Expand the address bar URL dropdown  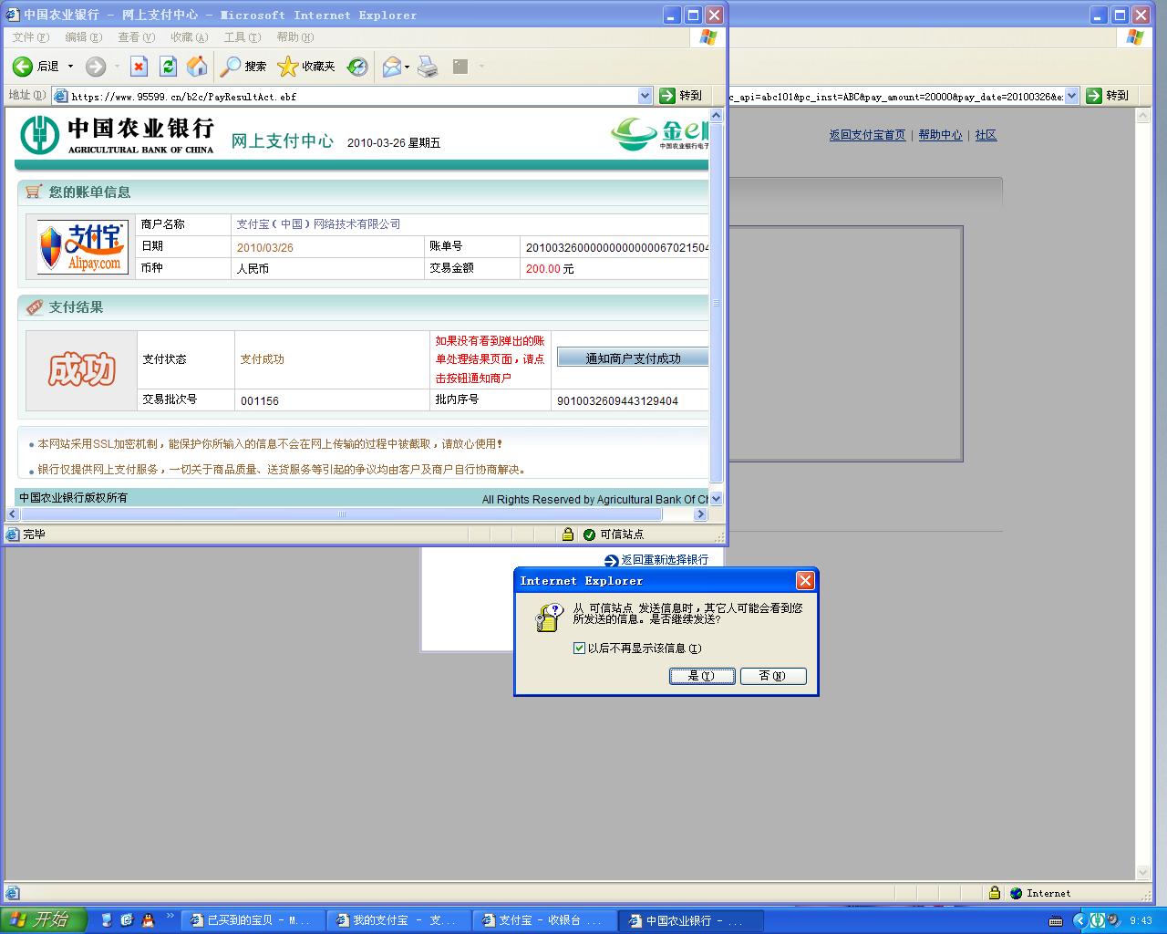coord(645,96)
